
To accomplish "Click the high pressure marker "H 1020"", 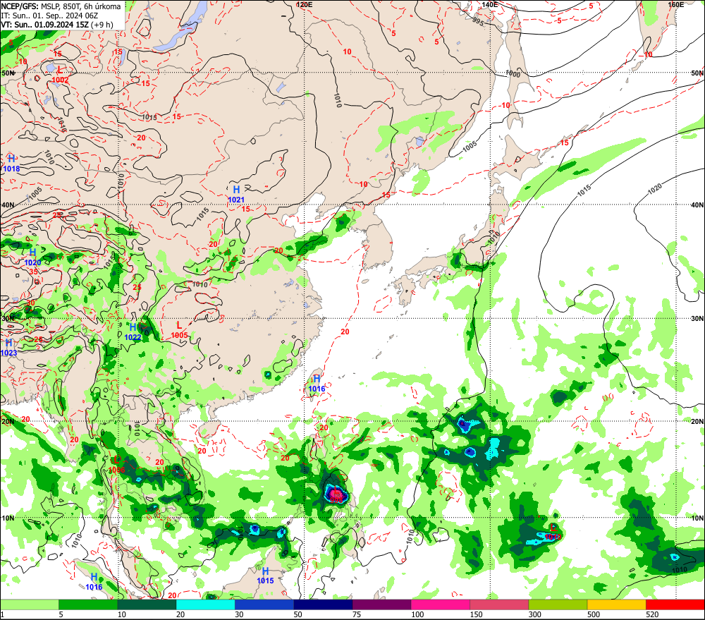I will 32,257.
